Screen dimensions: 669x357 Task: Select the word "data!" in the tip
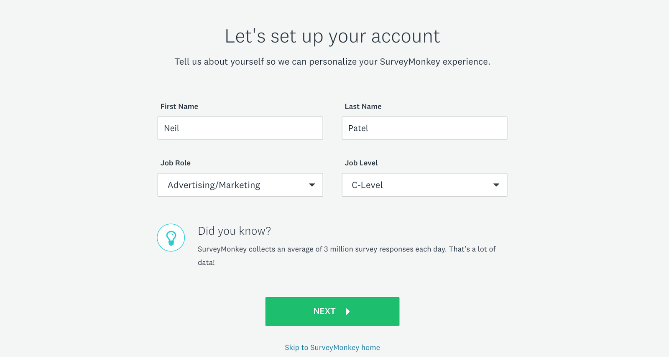(x=206, y=263)
